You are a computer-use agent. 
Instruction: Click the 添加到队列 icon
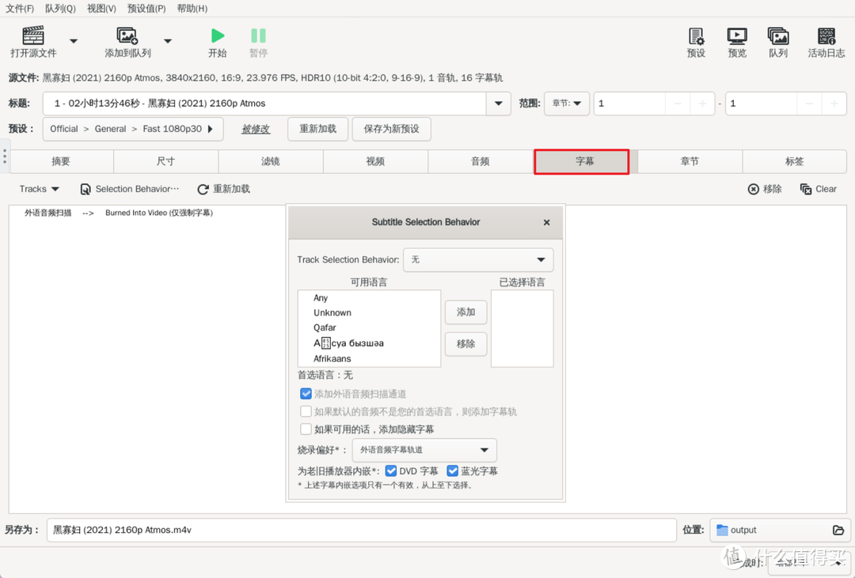coord(127,41)
